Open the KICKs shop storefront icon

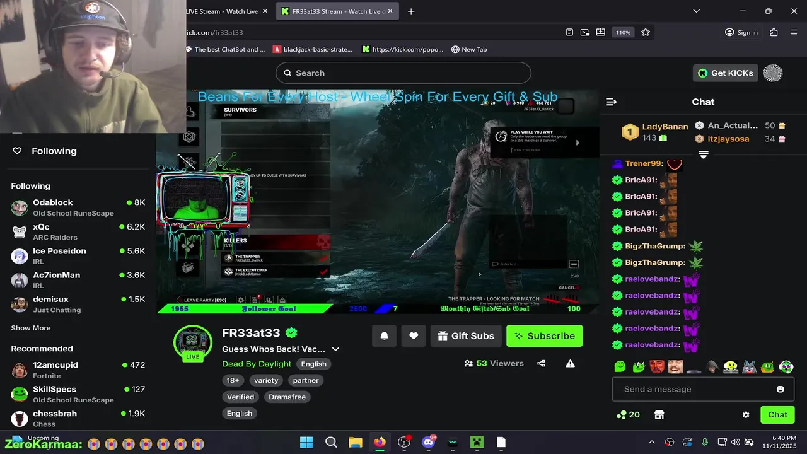point(659,415)
